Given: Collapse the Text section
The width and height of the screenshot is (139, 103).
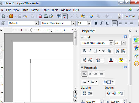Looking at the screenshot, I should pyautogui.click(x=82, y=37).
